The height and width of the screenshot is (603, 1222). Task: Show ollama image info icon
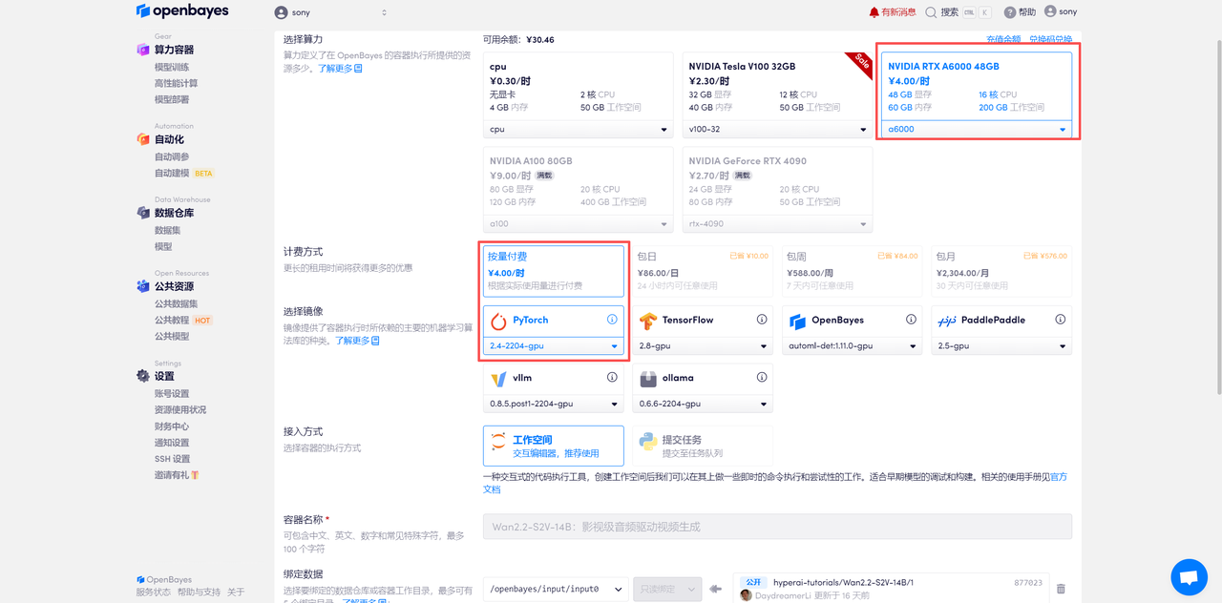point(762,378)
